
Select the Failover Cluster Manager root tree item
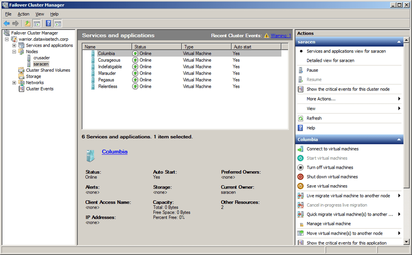35,33
